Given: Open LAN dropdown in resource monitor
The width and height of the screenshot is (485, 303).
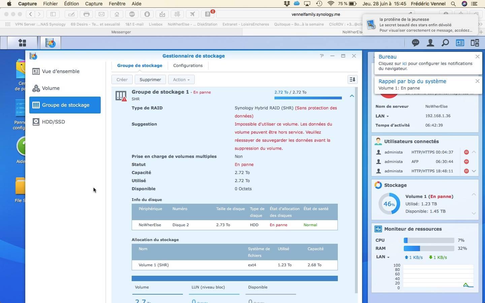Looking at the screenshot, I should (x=383, y=257).
